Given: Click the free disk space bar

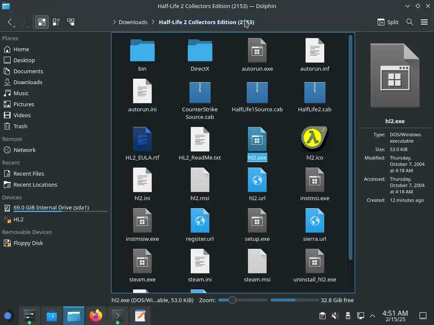Looking at the screenshot, I should [295, 300].
